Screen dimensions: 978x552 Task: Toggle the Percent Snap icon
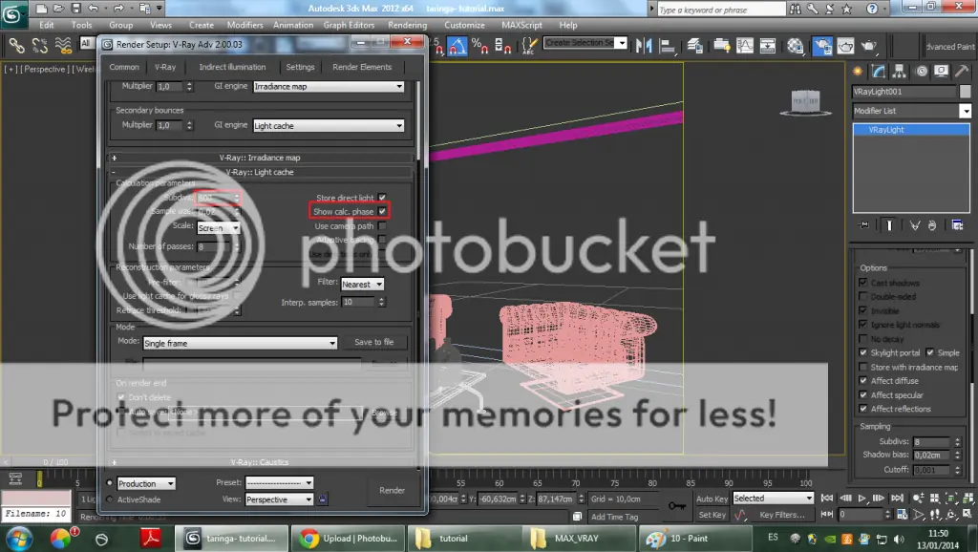click(479, 46)
